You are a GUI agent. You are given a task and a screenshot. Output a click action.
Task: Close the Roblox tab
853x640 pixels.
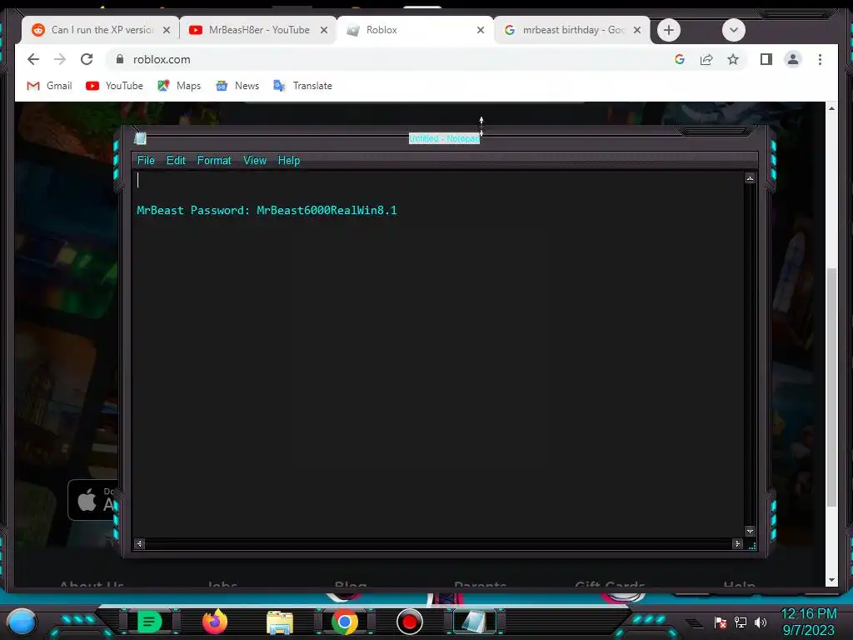(x=481, y=30)
